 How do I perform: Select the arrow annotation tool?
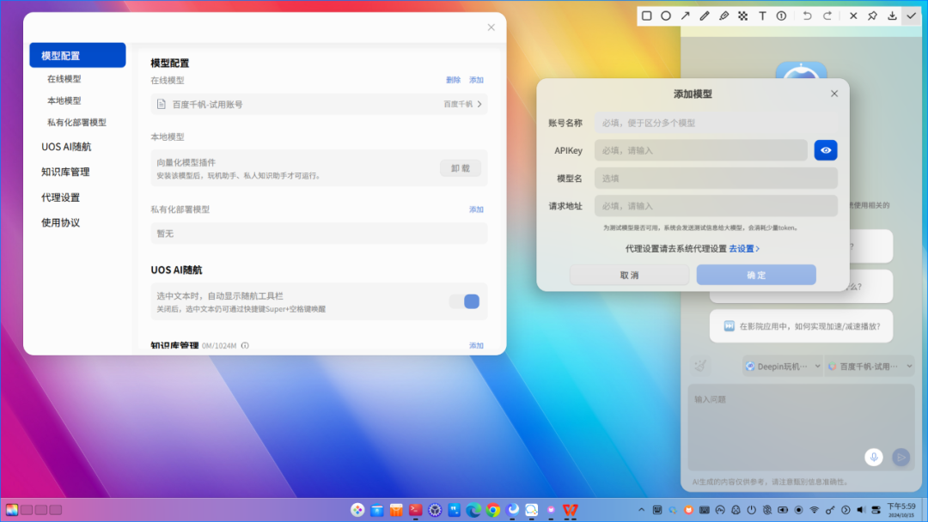[x=686, y=16]
